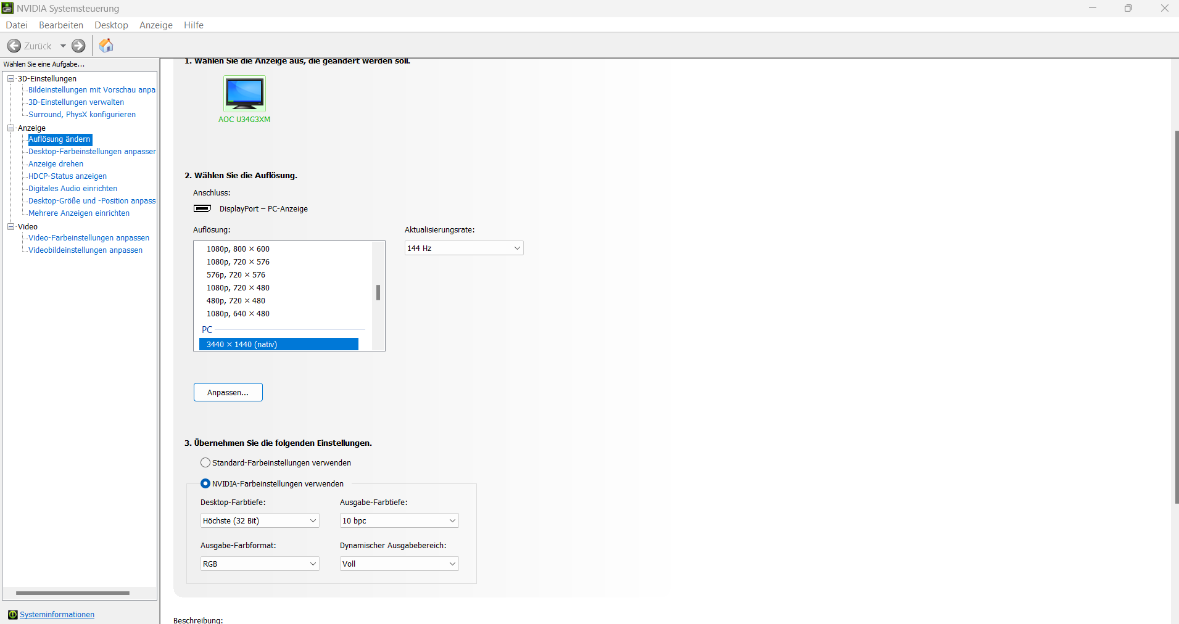Open HDCP-Status anzeigen
Image resolution: width=1179 pixels, height=624 pixels.
(x=67, y=176)
